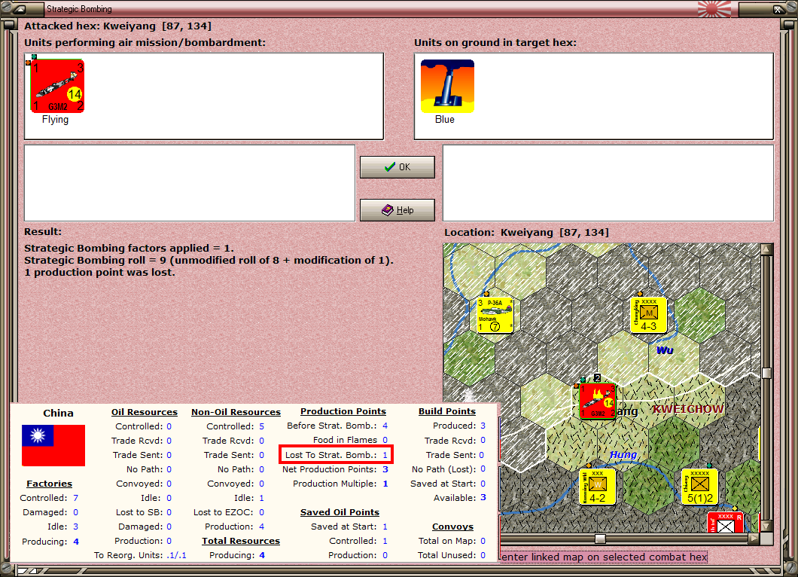
Task: Click the Factories heading
Action: pos(50,484)
